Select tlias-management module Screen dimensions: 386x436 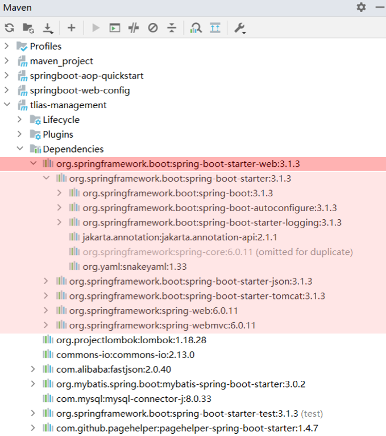[68, 105]
